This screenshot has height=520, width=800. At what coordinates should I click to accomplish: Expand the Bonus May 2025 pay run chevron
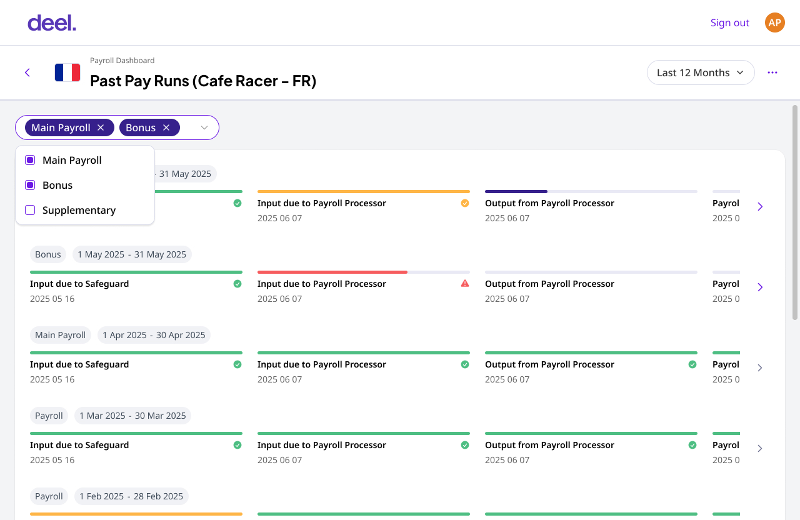pyautogui.click(x=760, y=287)
